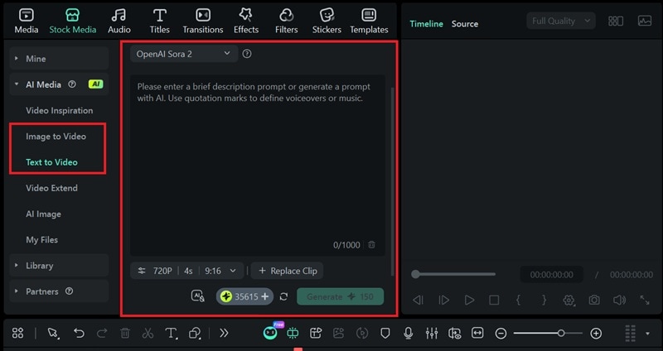
Task: Open the Full Quality dropdown
Action: click(x=561, y=22)
